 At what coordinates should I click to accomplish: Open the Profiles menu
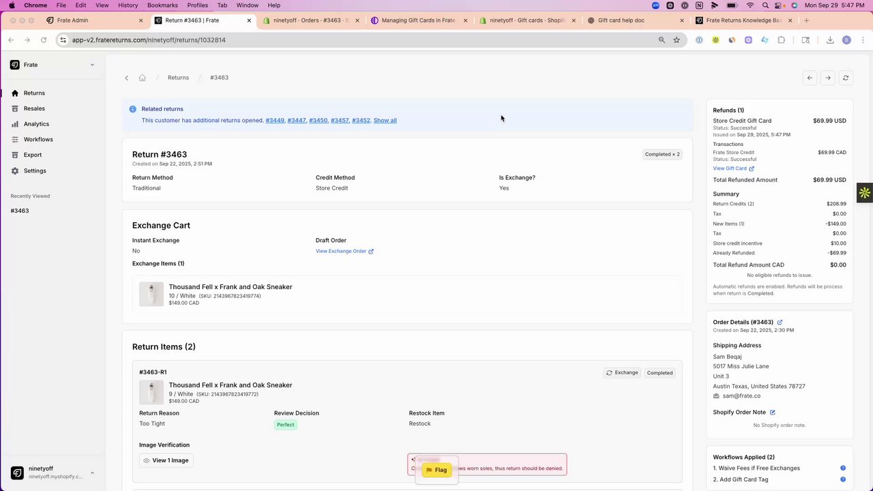coord(198,5)
